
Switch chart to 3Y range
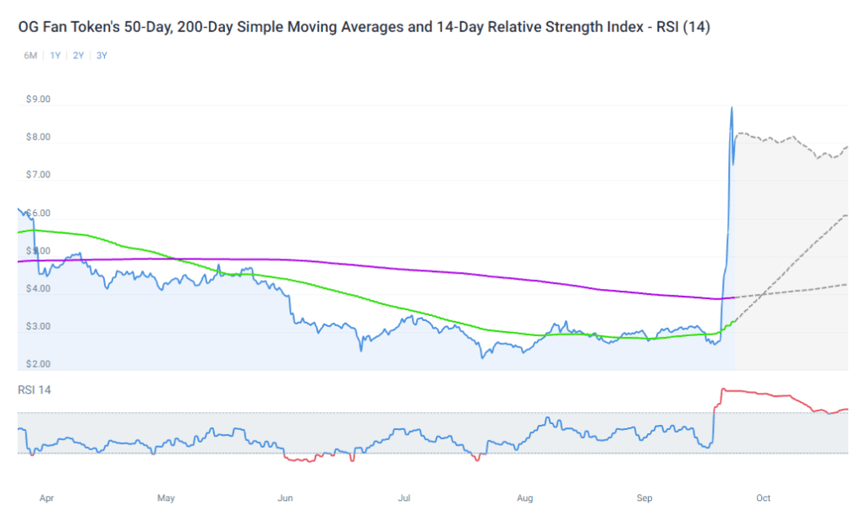(101, 56)
